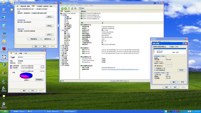Toggle the Analysis Probe checkbox

pos(83,58)
